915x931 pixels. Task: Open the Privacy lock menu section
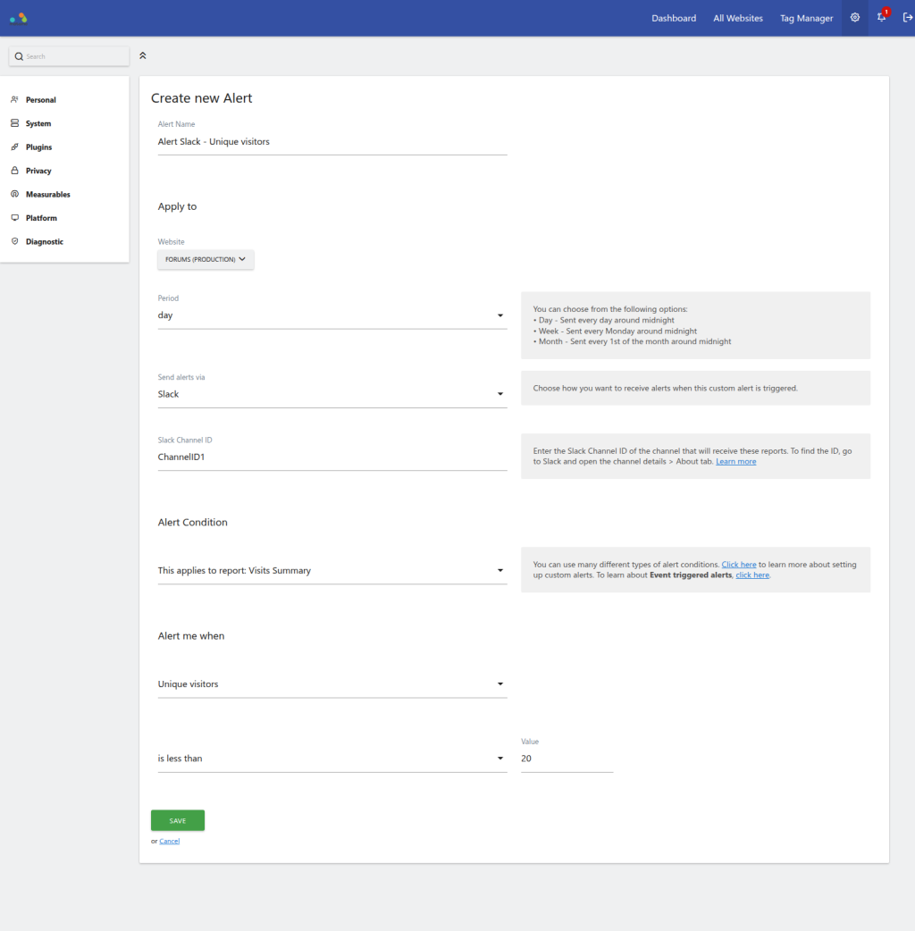[x=38, y=171]
